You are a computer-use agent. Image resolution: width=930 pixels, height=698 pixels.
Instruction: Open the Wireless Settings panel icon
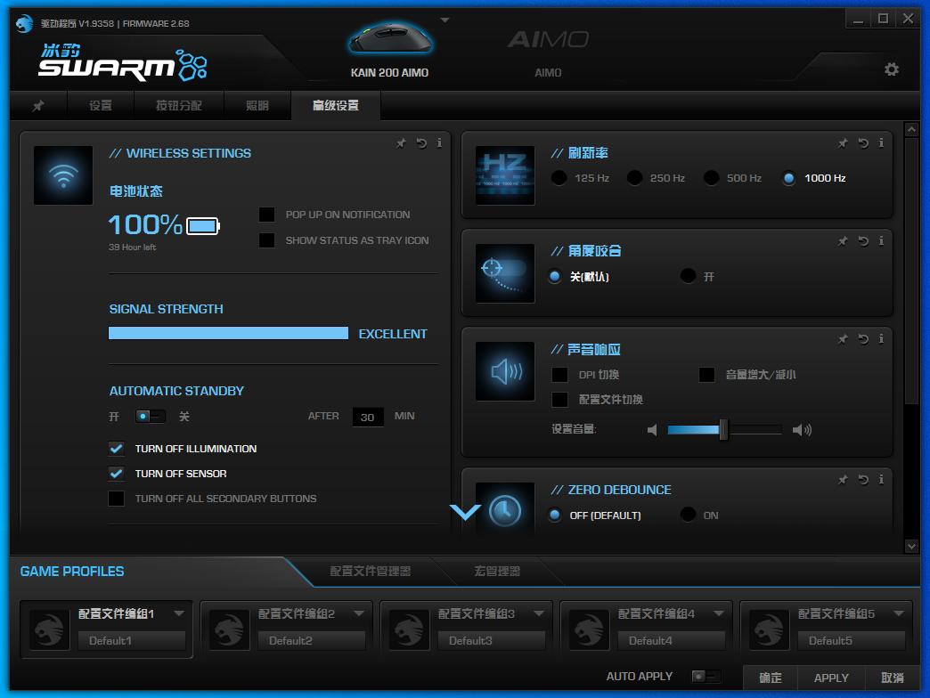62,174
